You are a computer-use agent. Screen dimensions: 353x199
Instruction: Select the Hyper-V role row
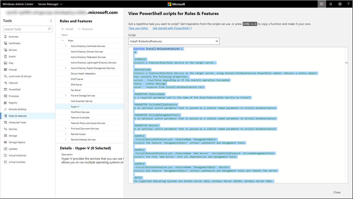pos(89,107)
